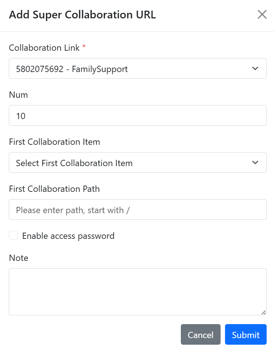274x348 pixels.
Task: Click the 'First Collaboration Item' label
Action: [55, 142]
